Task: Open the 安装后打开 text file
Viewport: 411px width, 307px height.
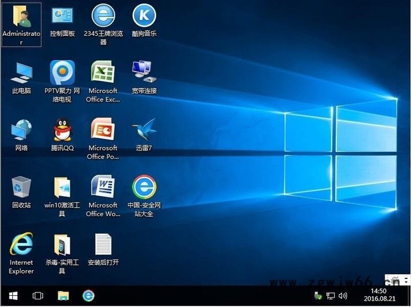Action: pyautogui.click(x=103, y=244)
